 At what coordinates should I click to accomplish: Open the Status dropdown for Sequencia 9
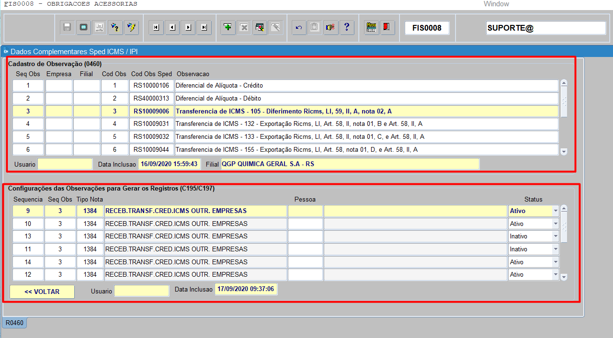556,211
